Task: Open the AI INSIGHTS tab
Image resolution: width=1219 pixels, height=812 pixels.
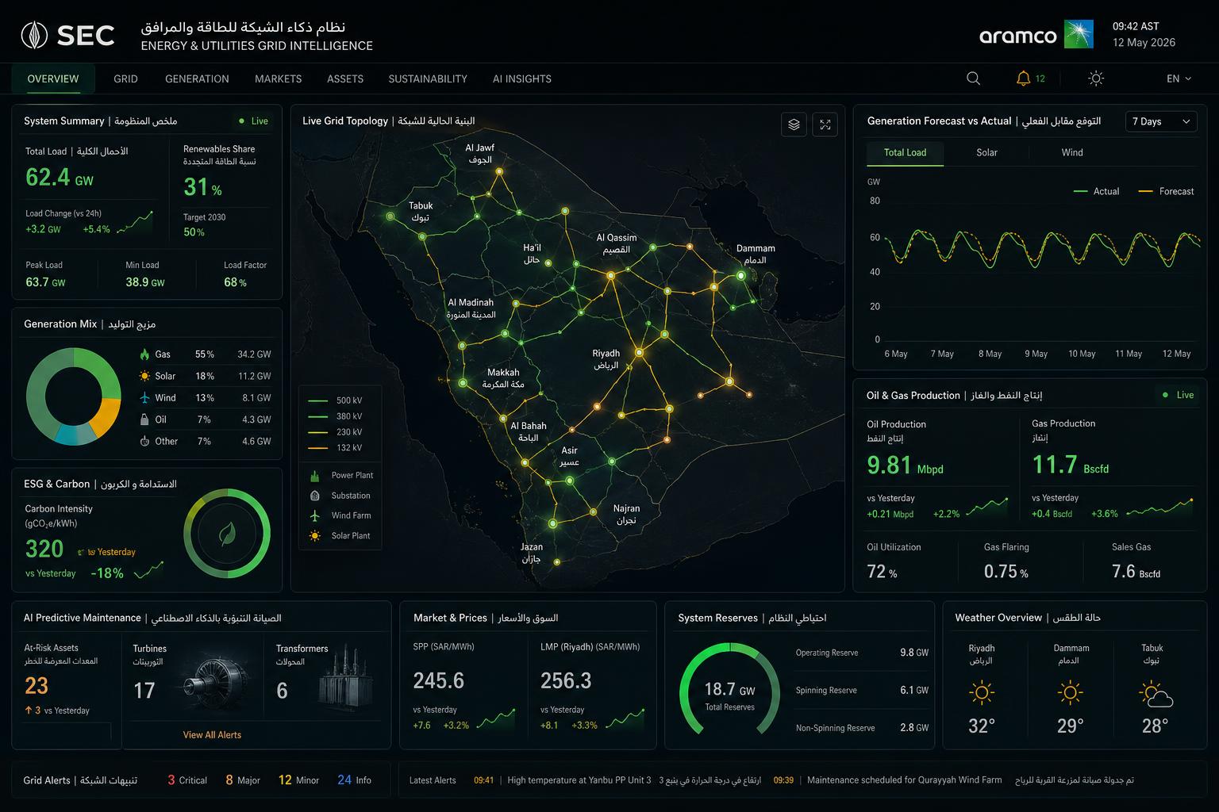Action: 522,79
